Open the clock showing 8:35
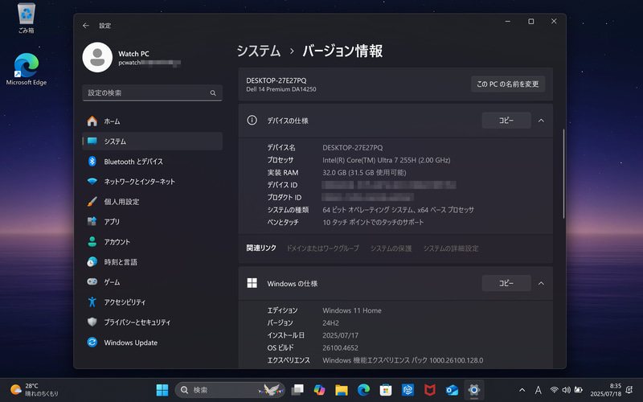Screen dimensions: 643x402 coord(606,390)
